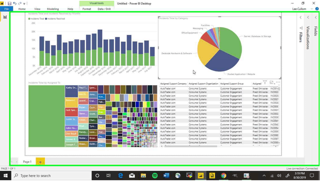Open File Explorer from the taskbar

[143, 176]
